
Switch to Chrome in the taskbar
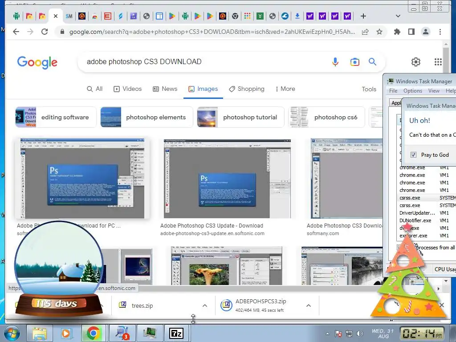94,333
